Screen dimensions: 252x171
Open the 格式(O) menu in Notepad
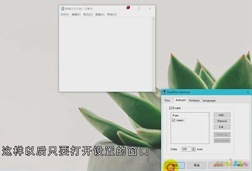coord(88,15)
